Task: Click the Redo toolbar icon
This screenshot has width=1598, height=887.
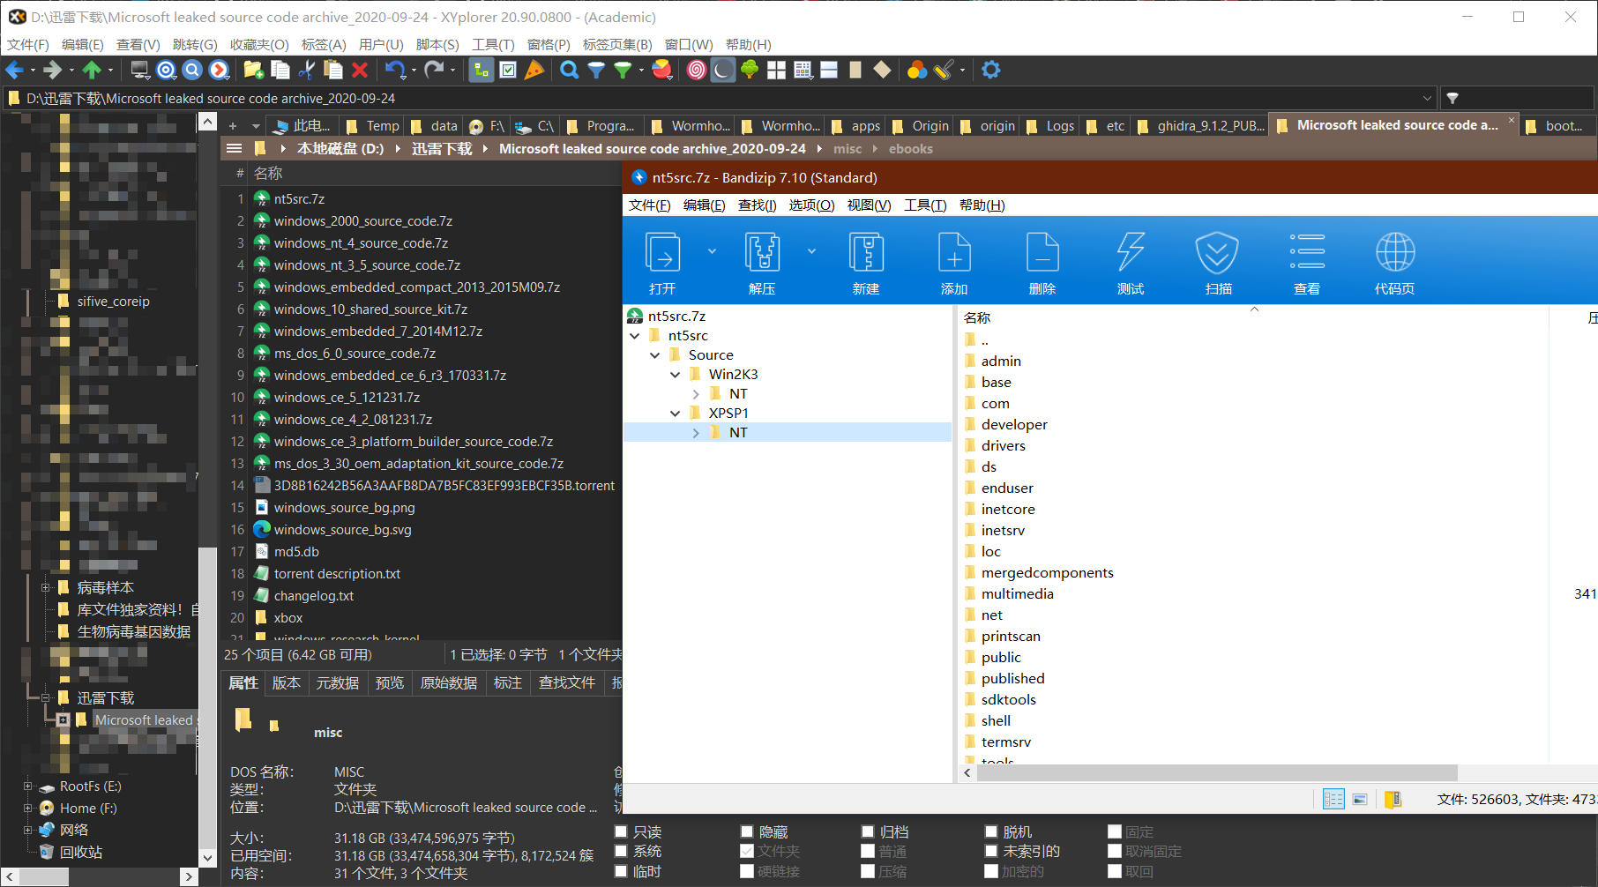Action: (433, 70)
